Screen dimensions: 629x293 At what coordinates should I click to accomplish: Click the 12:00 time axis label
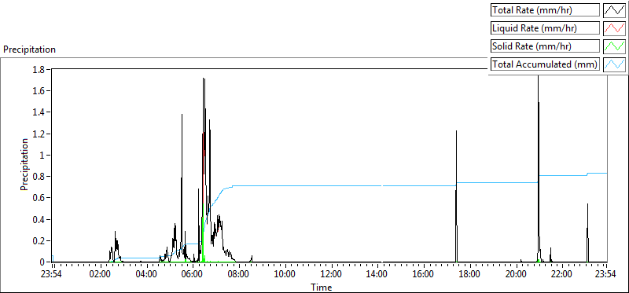[331, 275]
